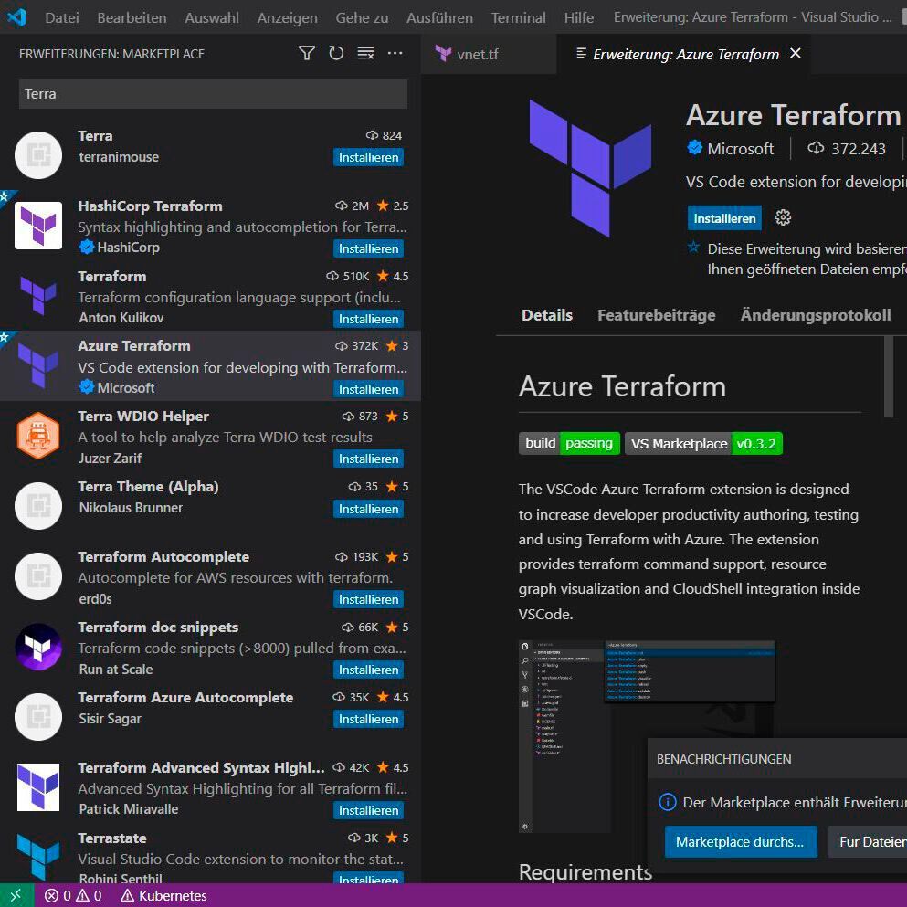
Task: Click the Marketplace durchsuchen notification button
Action: [x=740, y=841]
